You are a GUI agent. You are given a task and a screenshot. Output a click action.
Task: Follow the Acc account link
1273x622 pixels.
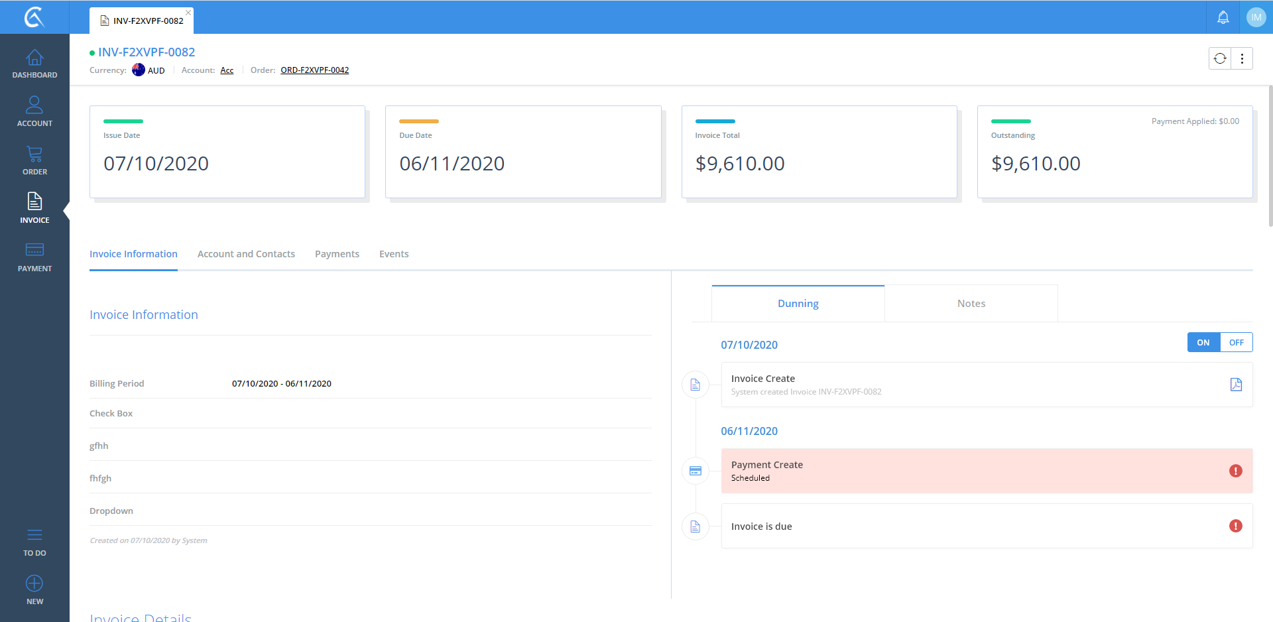point(227,70)
